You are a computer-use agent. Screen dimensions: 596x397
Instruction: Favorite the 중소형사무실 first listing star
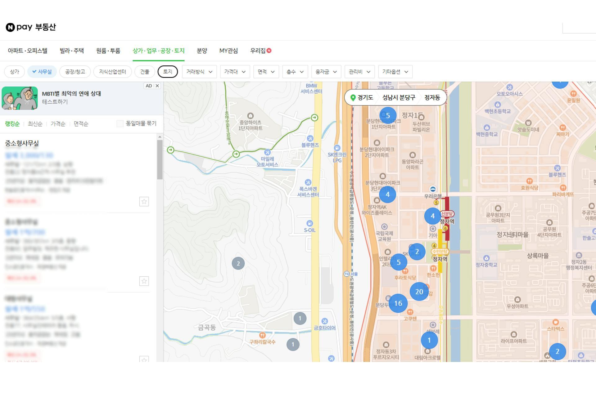(x=144, y=202)
